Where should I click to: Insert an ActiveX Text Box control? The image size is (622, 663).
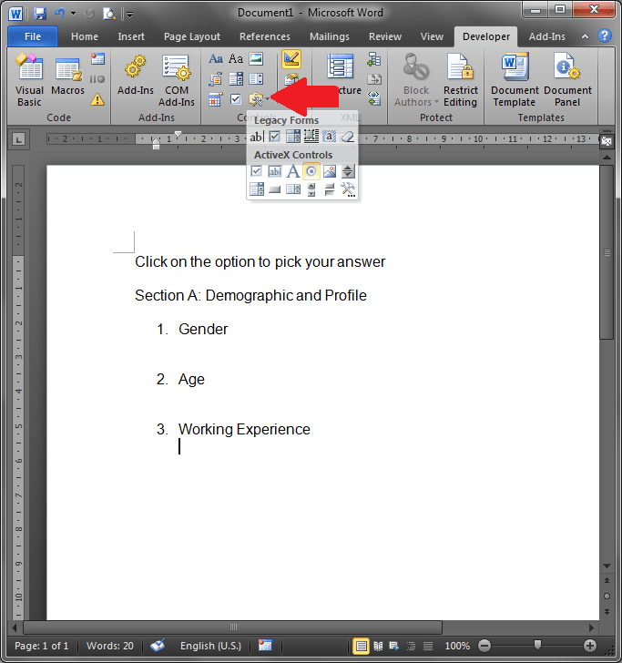pos(275,171)
